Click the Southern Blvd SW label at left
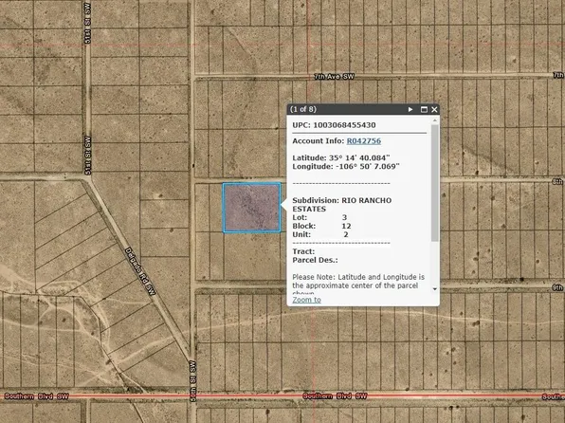The height and width of the screenshot is (423, 565). tap(36, 396)
